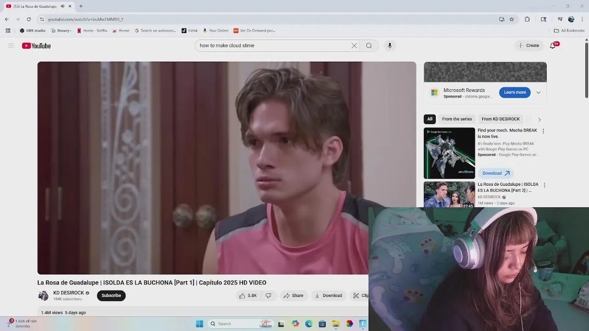This screenshot has height=331, width=589.
Task: Subscribe to KD DESIROCK
Action: [111, 296]
